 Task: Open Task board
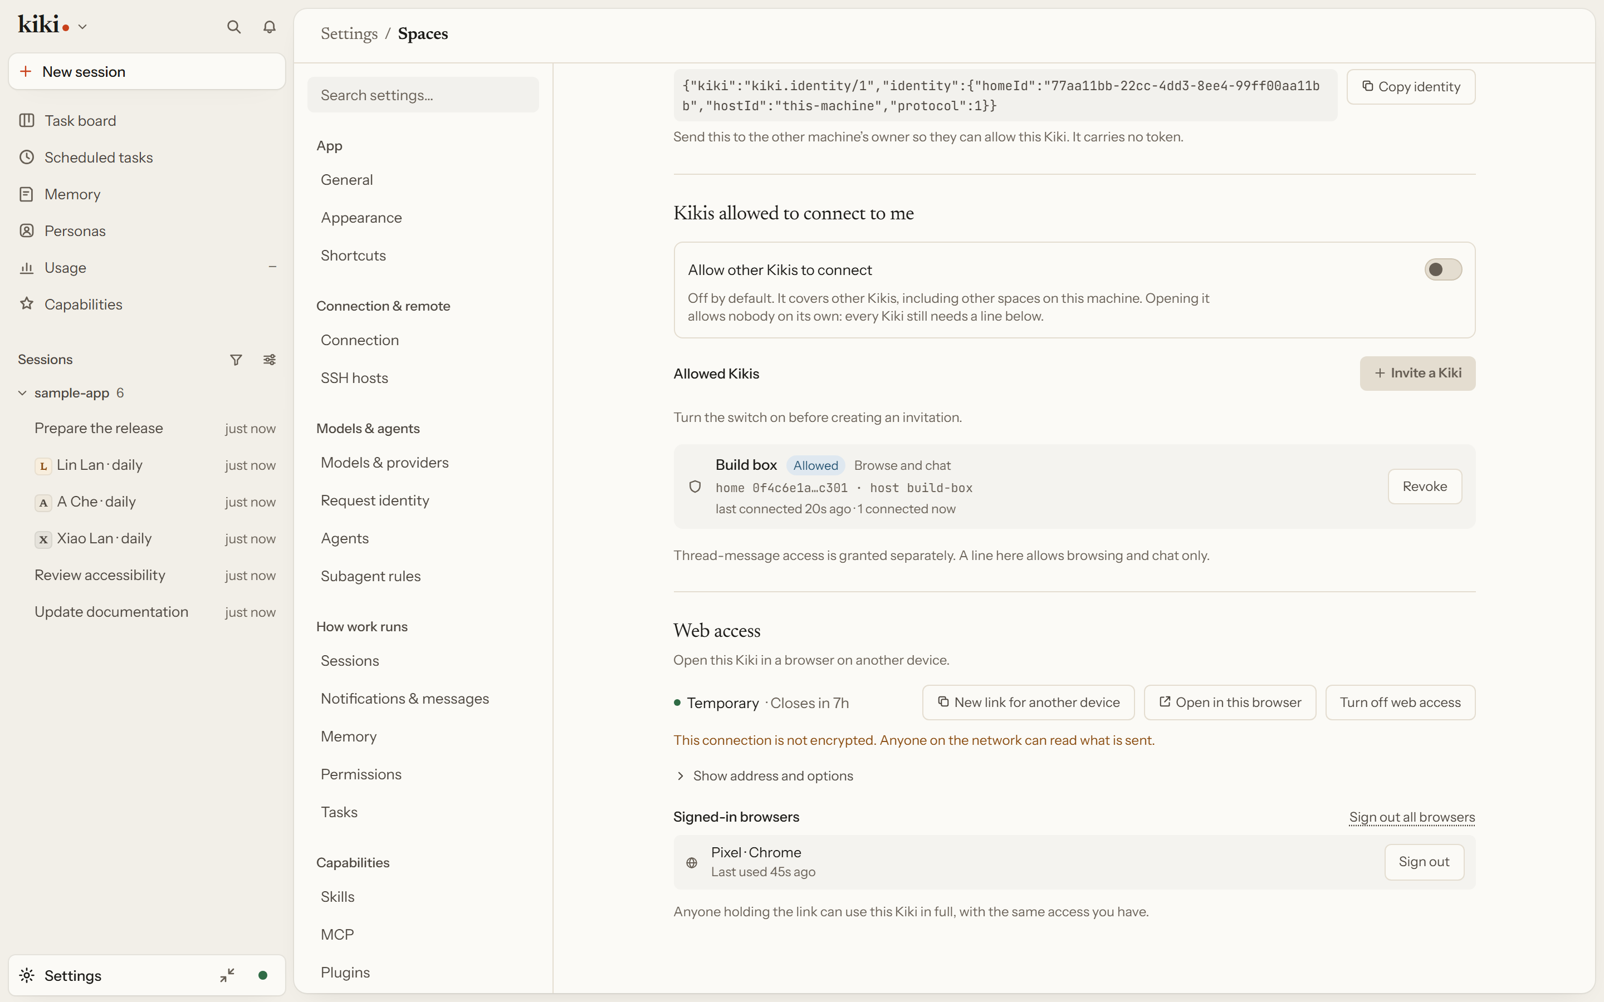tap(146, 121)
